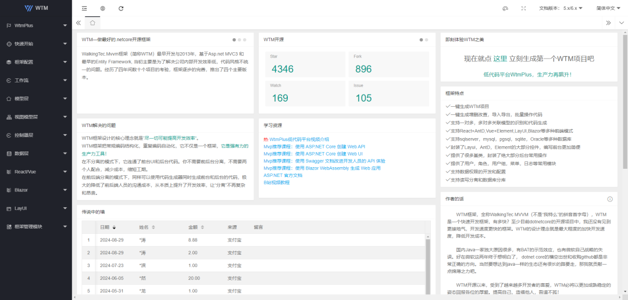Open the WtmPlus低代码平台视频介绍 link
The image size is (628, 300).
point(299,139)
